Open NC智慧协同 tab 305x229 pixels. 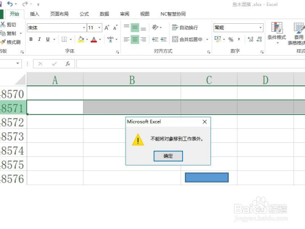[173, 14]
